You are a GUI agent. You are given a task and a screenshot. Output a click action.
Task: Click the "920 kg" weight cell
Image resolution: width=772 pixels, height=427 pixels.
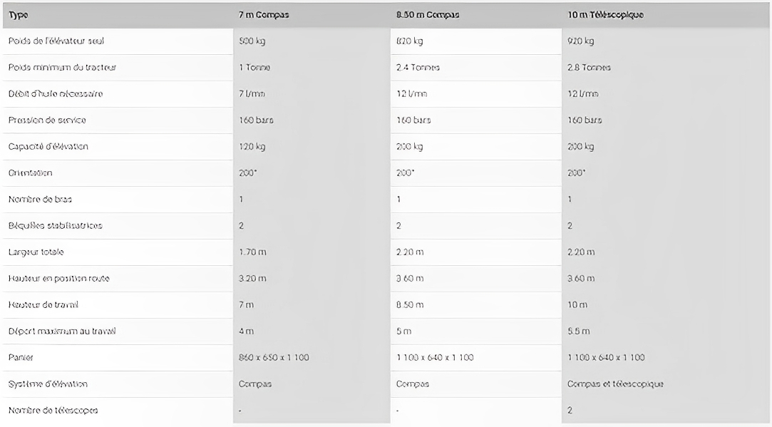[581, 41]
